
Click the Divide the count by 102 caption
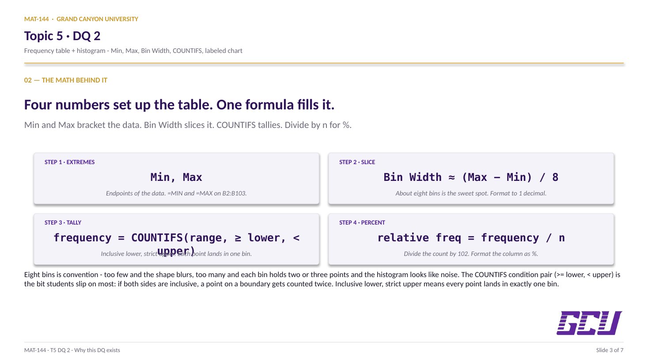(471, 254)
